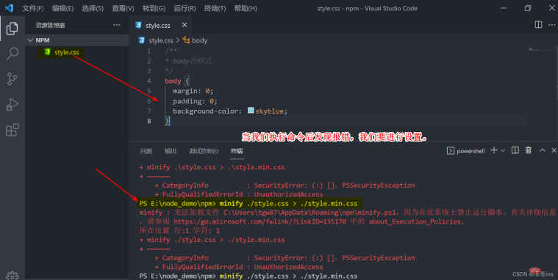
Task: Open the 终端(T) menu
Action: click(215, 8)
